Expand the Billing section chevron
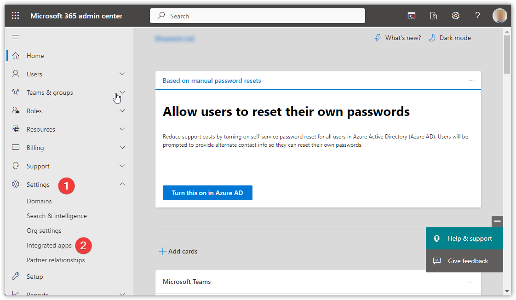This screenshot has width=516, height=300. tap(122, 148)
